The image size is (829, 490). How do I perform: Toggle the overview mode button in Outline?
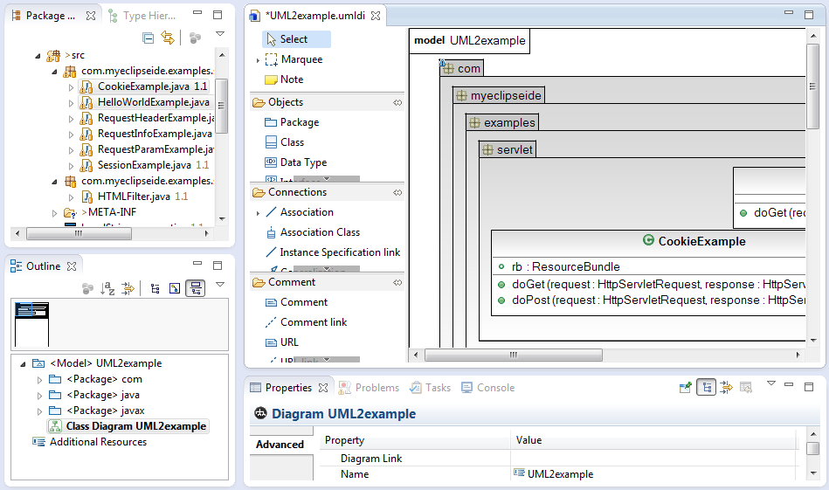[196, 288]
